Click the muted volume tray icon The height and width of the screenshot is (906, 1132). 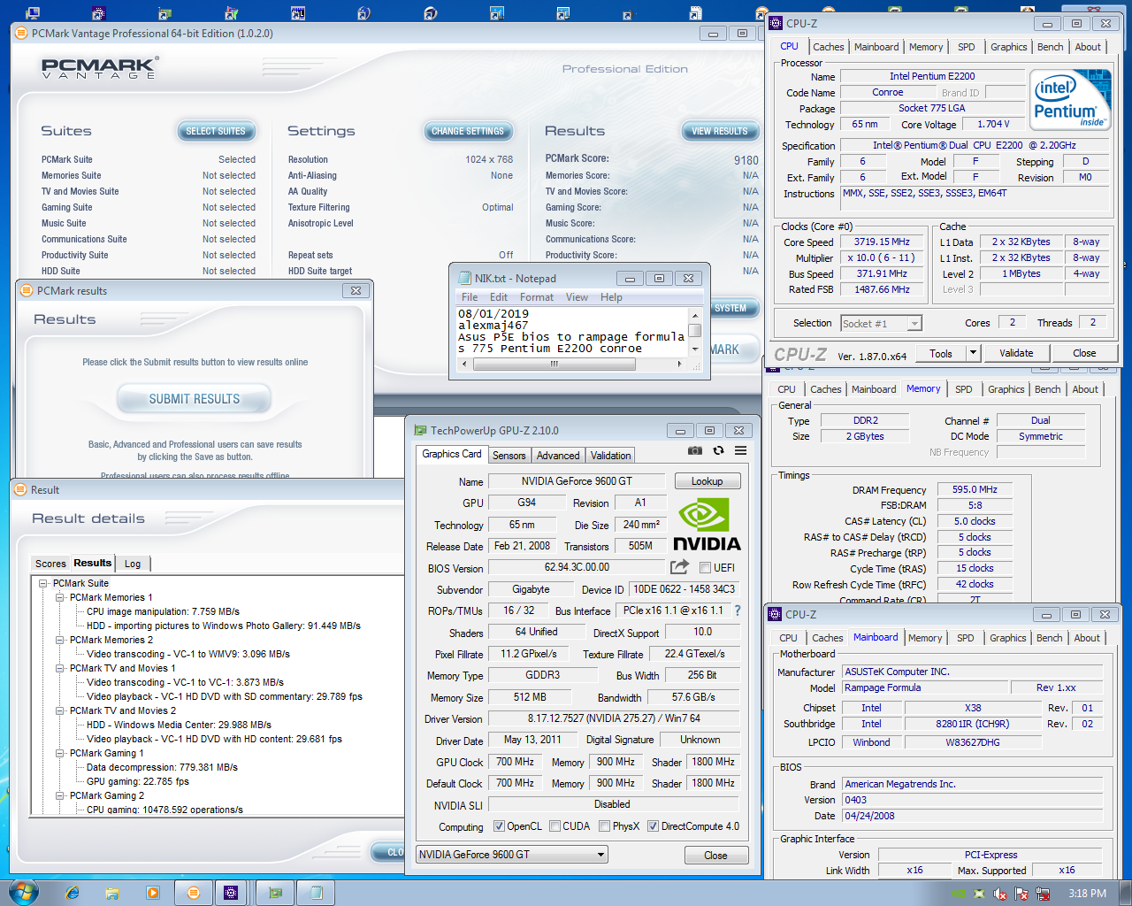click(999, 894)
